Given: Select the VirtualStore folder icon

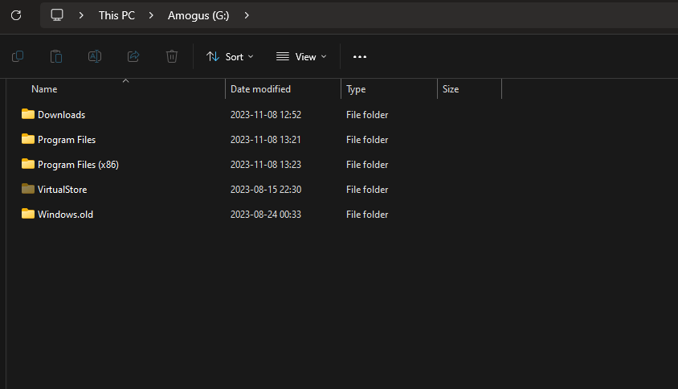Looking at the screenshot, I should [x=28, y=189].
